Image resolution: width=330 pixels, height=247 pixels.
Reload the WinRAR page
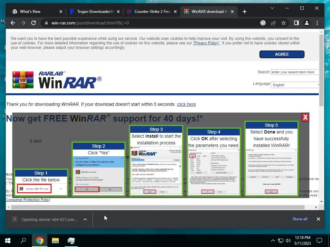coord(34,23)
